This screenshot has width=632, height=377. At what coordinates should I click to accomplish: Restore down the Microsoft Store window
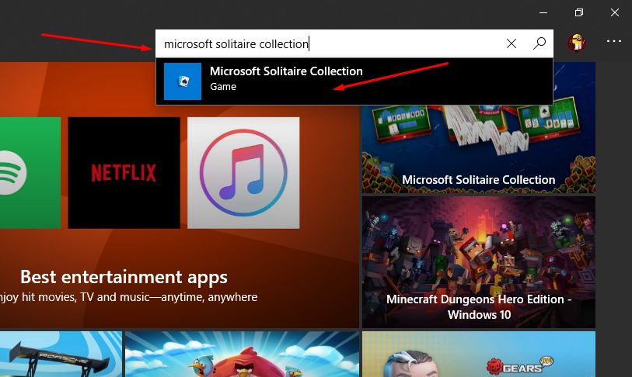click(579, 12)
